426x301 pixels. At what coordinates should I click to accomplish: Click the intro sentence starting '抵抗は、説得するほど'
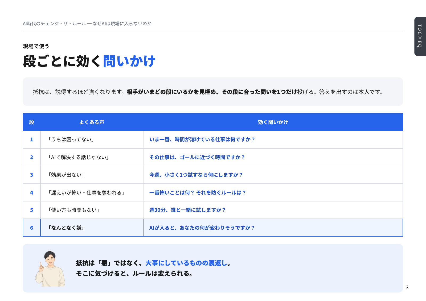(x=208, y=92)
